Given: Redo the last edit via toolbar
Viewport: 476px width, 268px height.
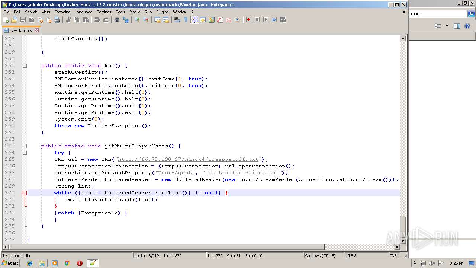Looking at the screenshot, I should tap(106, 20).
